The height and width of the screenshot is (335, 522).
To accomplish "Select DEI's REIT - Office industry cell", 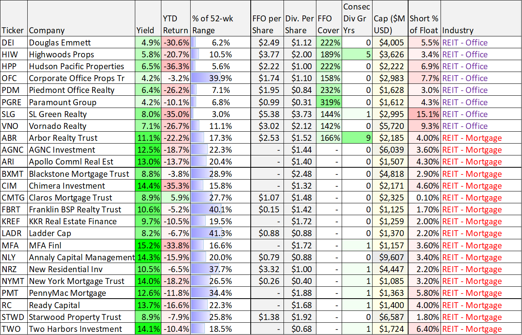I will [x=481, y=43].
